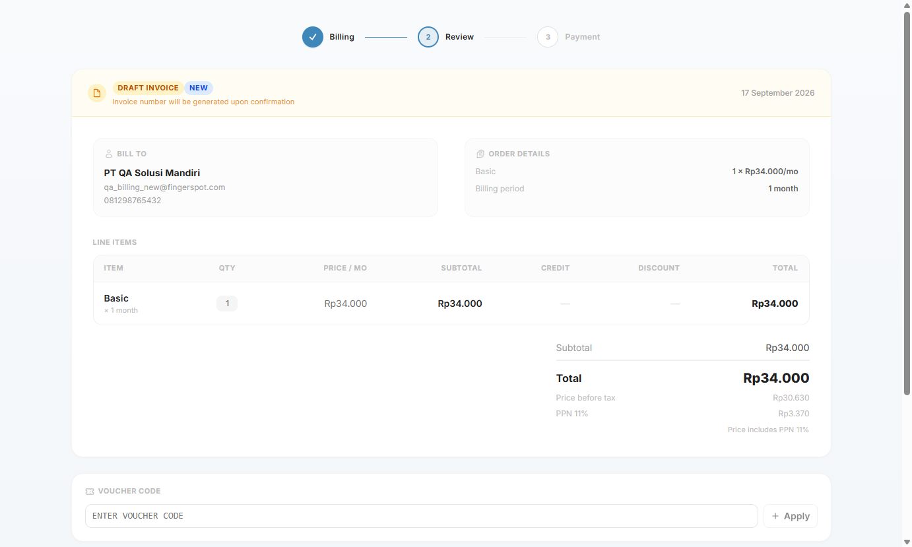912x547 pixels.
Task: Click the Price includes PPN 11% note
Action: point(768,430)
